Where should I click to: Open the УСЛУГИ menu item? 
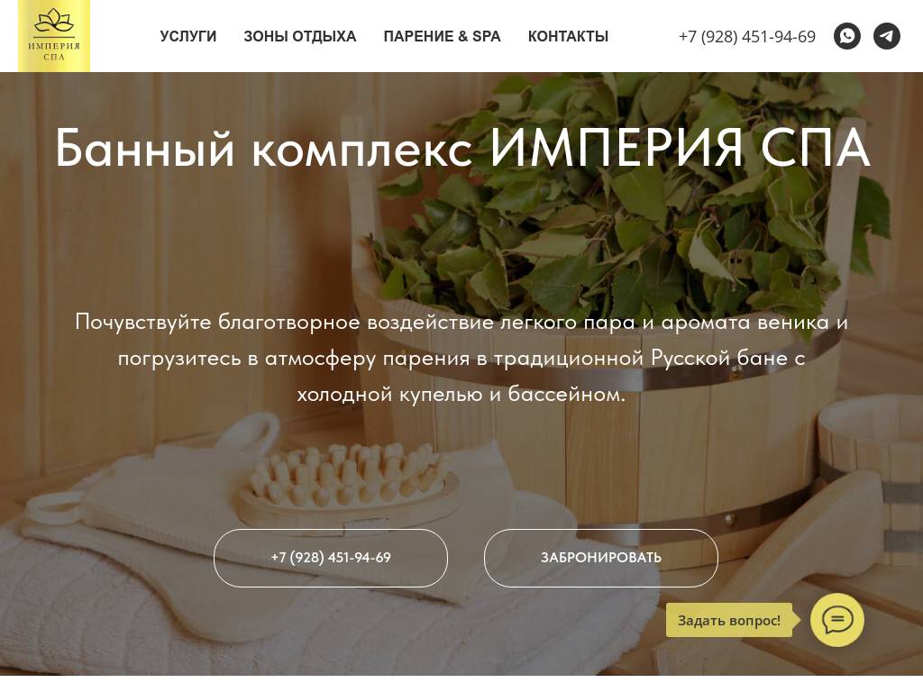[187, 36]
